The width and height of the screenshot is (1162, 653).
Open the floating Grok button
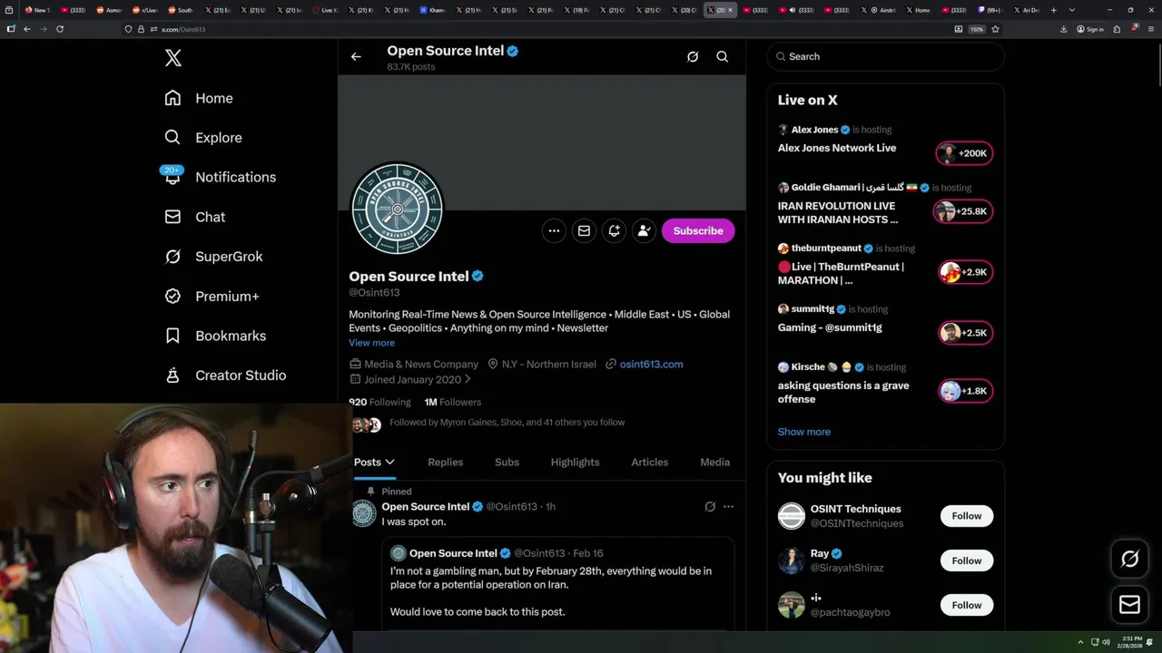coord(1129,560)
